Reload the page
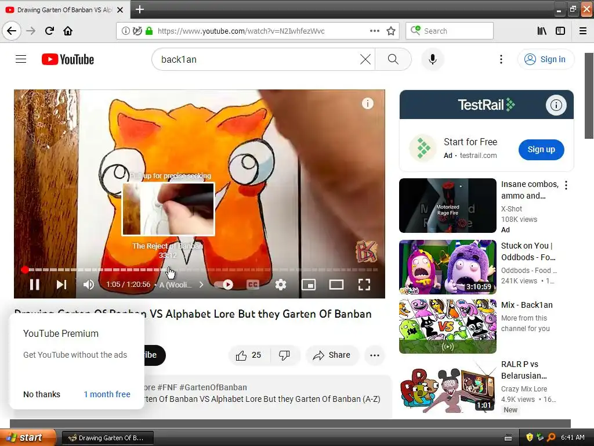 49,31
